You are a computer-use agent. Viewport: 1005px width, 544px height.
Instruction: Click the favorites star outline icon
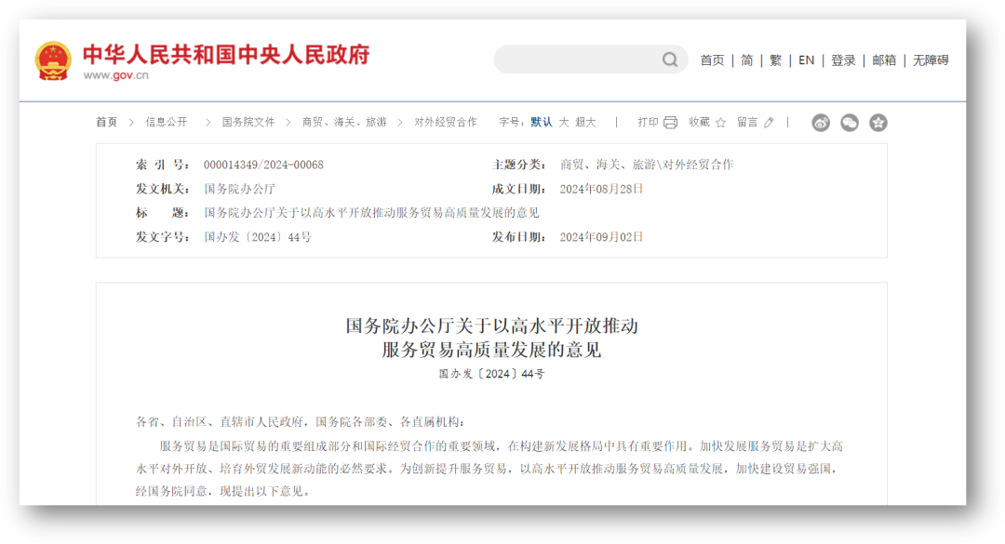click(720, 123)
